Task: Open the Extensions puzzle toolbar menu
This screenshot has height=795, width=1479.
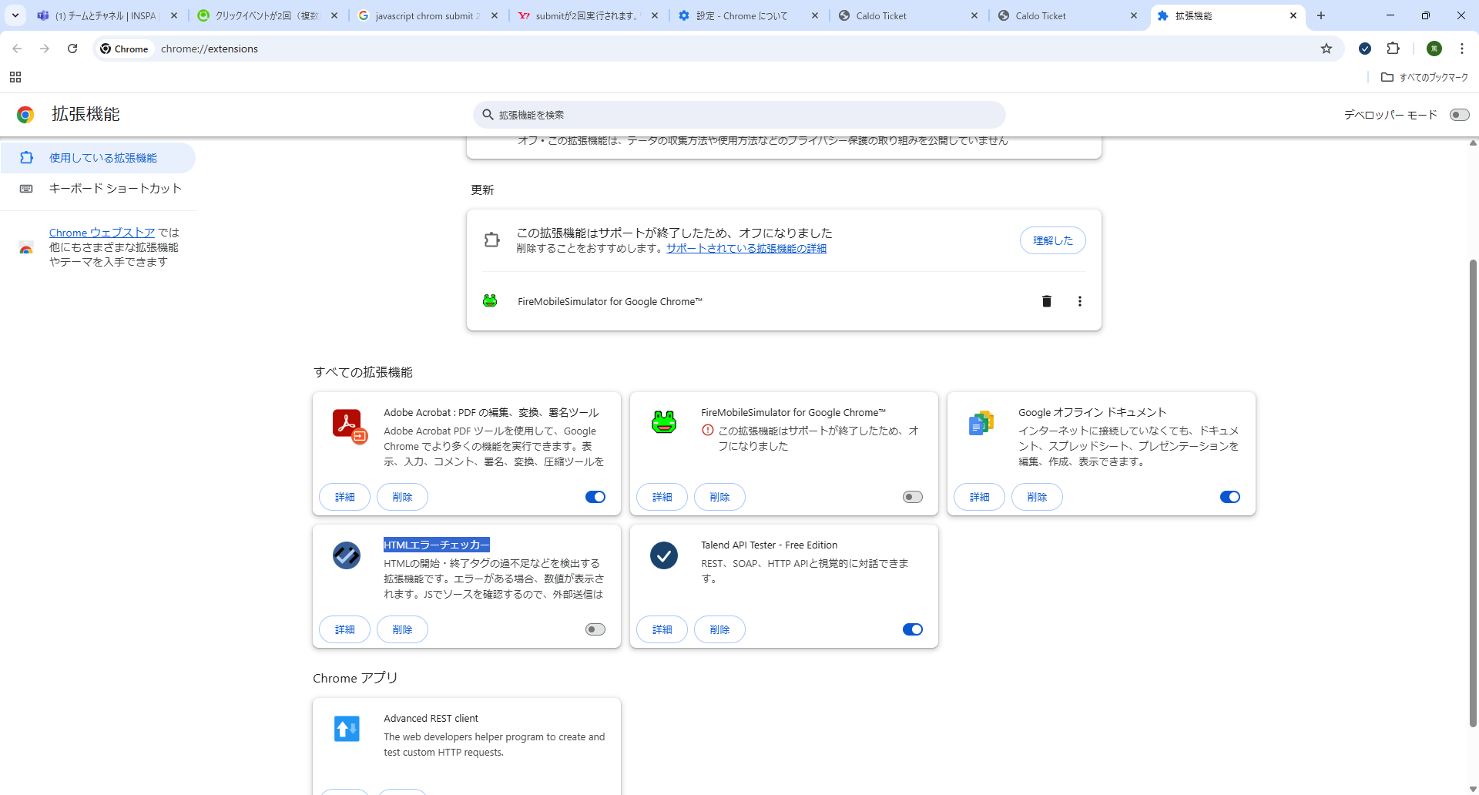Action: [x=1393, y=49]
